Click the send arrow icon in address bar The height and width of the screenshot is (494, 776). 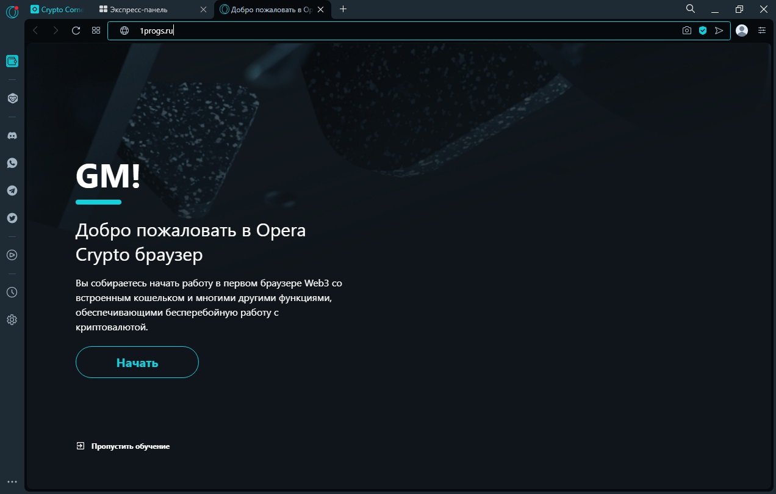click(x=719, y=31)
